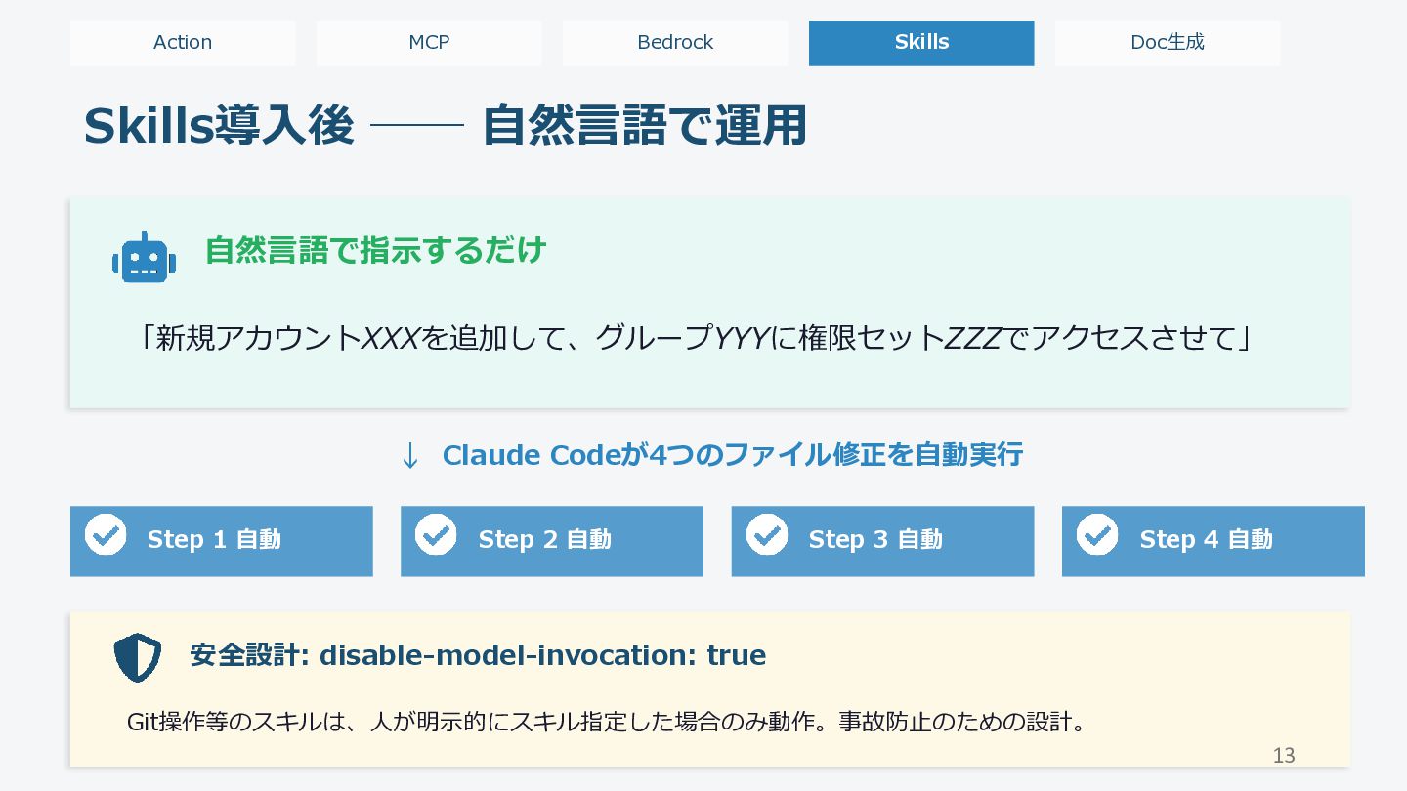Click 安全設計: disable-model-invocation: true heading

pos(478,655)
